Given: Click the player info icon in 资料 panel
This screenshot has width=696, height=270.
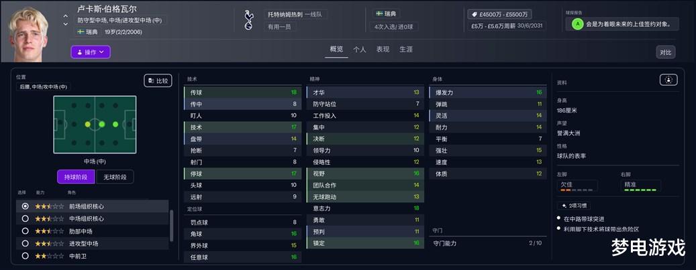Looking at the screenshot, I should [668, 80].
